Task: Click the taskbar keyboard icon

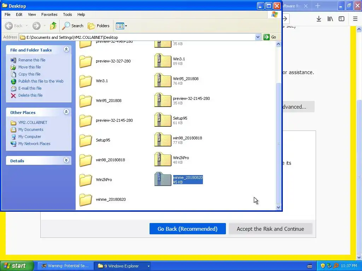Action: click(310, 266)
